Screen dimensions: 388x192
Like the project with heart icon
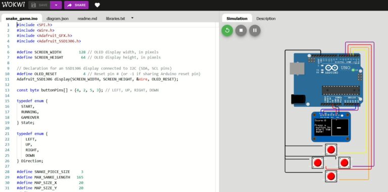point(97,5)
